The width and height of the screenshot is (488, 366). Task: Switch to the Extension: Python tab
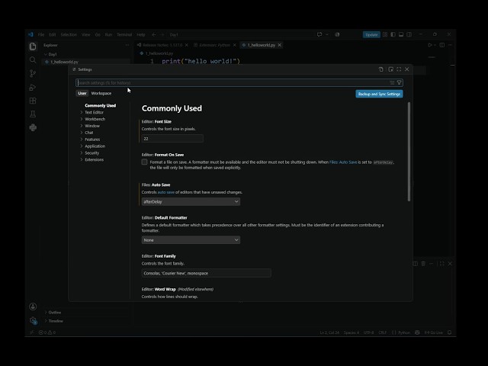(215, 45)
